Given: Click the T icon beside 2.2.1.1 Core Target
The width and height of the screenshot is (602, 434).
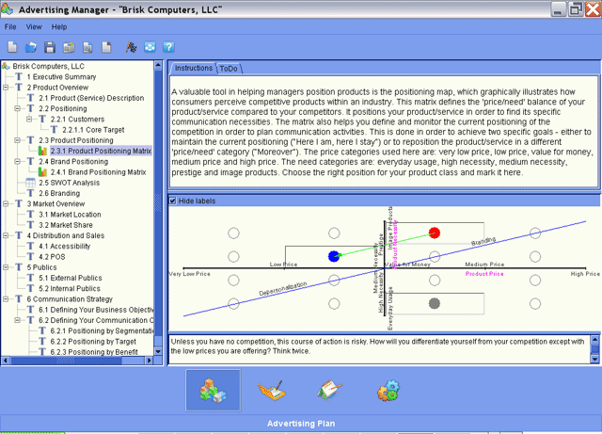Looking at the screenshot, I should click(x=55, y=130).
